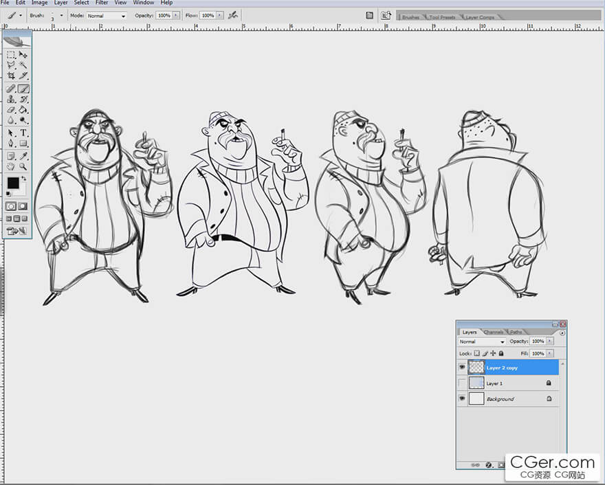
Task: Enable the airbrush option in options bar
Action: [x=233, y=15]
